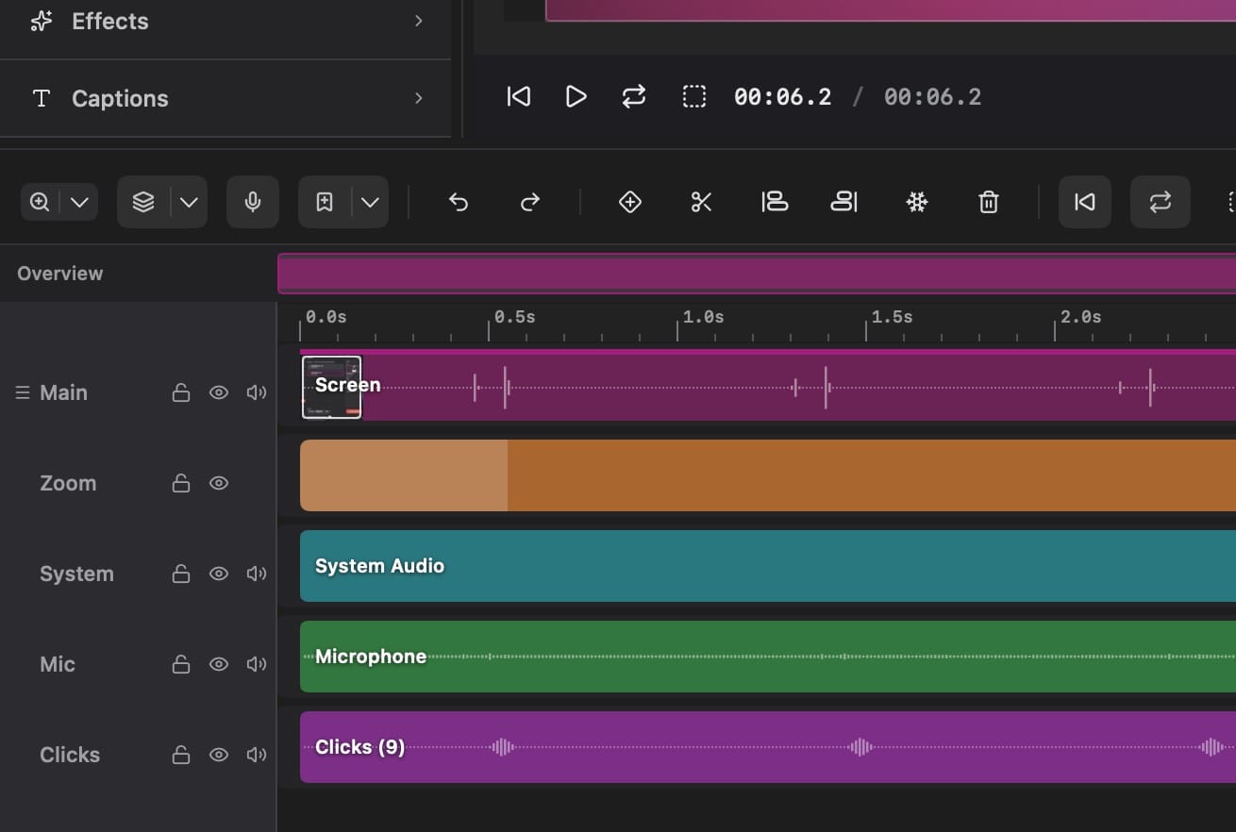Click the timeline zoom magnifier icon

coord(40,202)
